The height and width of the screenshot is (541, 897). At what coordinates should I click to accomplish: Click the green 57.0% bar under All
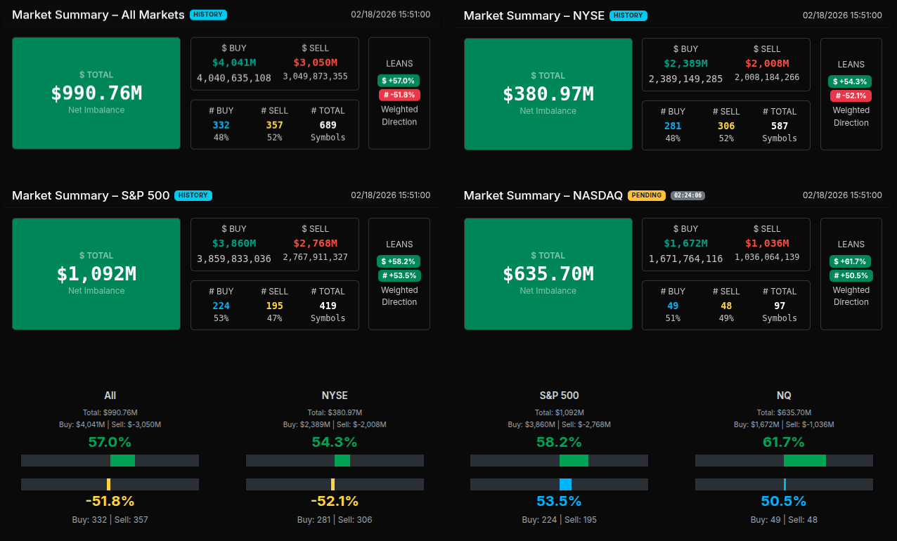click(x=122, y=461)
